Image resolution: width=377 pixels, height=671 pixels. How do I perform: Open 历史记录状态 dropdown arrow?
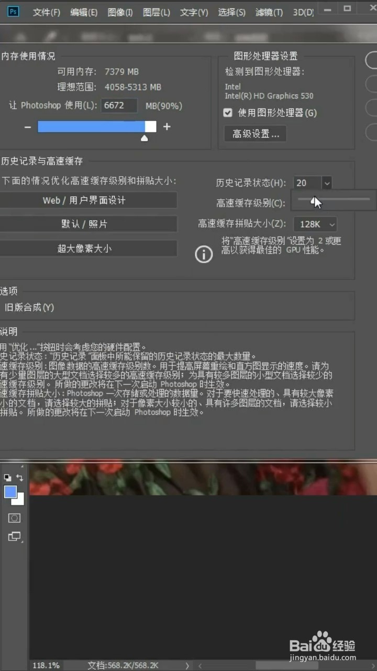coord(327,183)
